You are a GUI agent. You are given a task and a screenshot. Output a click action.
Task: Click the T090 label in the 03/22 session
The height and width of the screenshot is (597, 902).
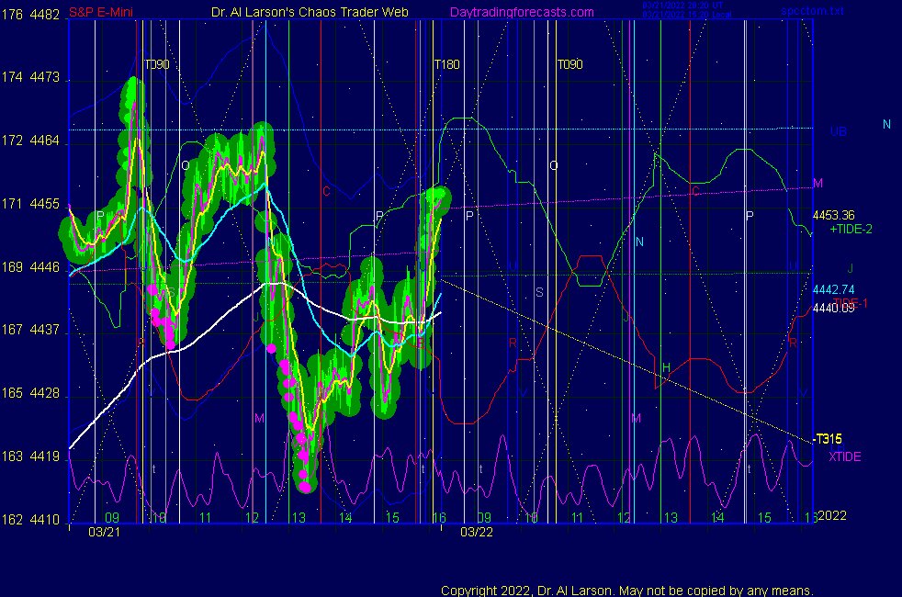[569, 64]
